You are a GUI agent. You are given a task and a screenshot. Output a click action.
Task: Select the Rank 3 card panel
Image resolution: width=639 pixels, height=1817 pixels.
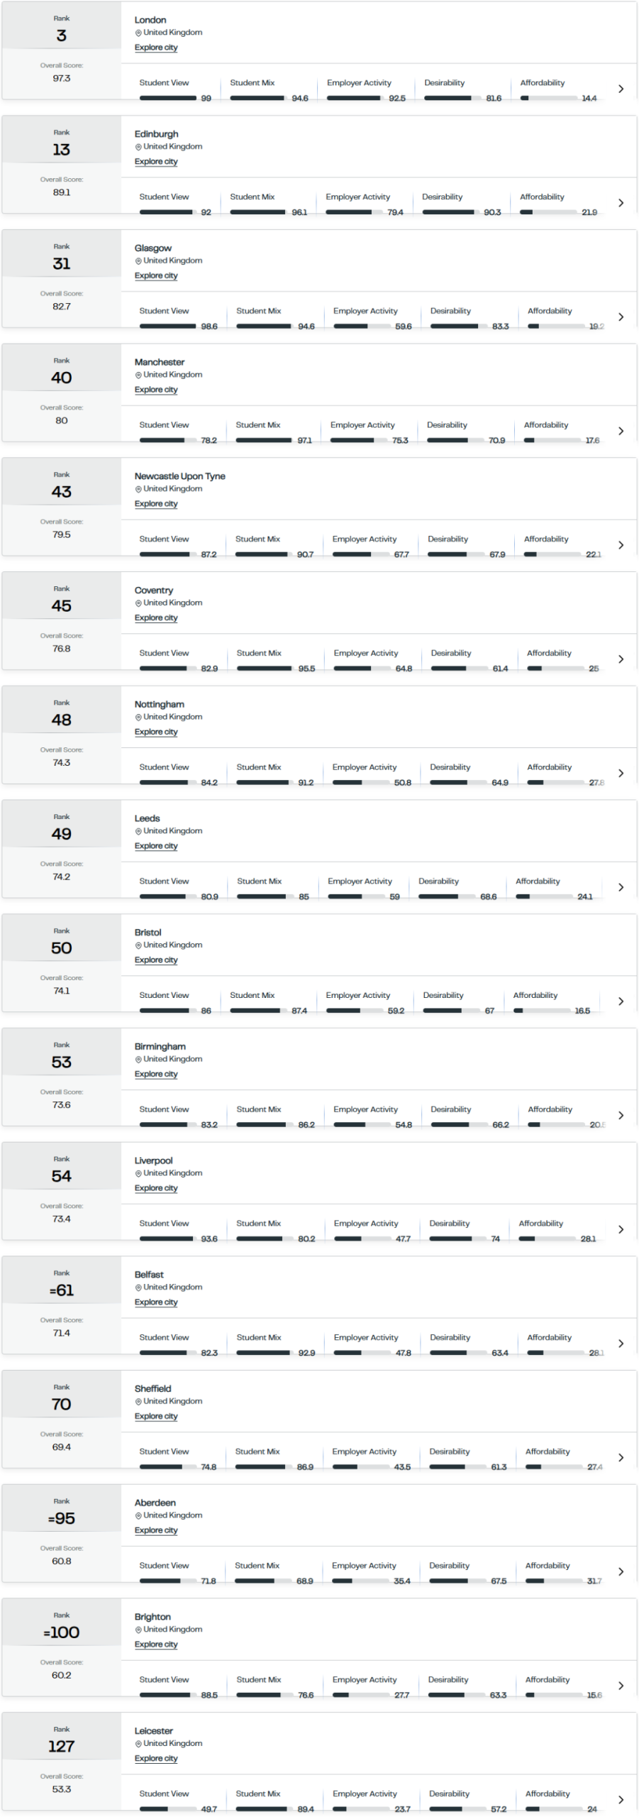pyautogui.click(x=62, y=50)
